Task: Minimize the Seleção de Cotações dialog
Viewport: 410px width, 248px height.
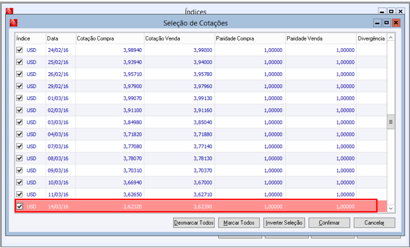Action: coord(377,23)
